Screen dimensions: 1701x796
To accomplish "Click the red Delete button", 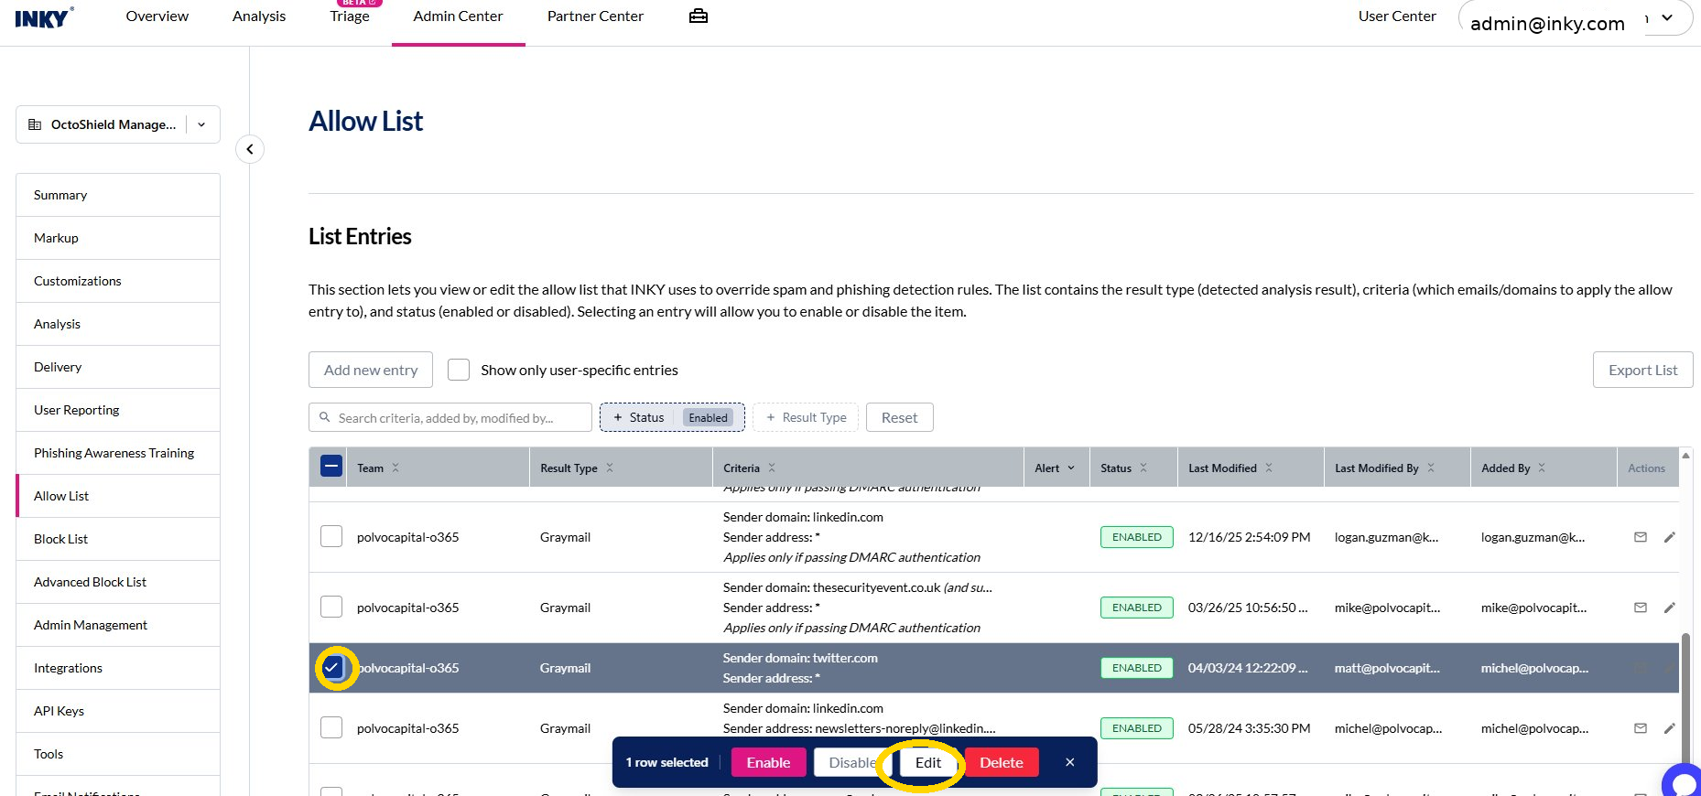I will tap(1002, 762).
